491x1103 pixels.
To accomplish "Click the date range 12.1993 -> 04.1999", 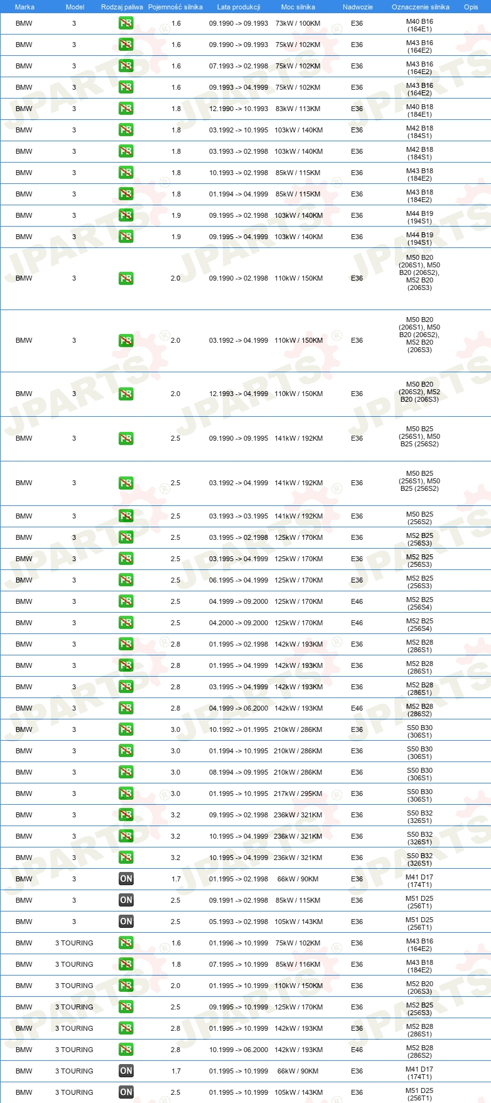I will (239, 394).
